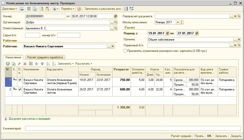Open calendar for end date 27.01.2017
The height and width of the screenshot is (140, 244).
197,33
